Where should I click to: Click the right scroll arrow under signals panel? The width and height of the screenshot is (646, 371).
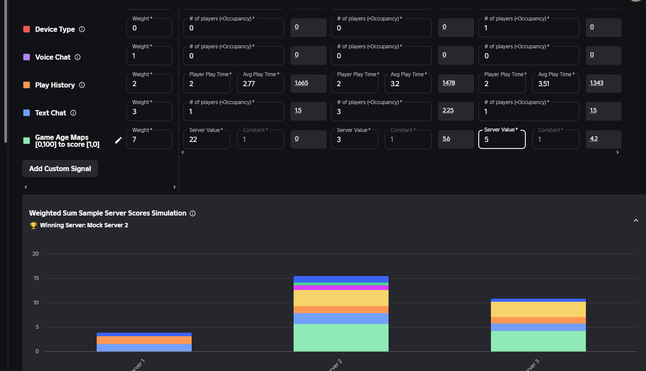point(175,187)
